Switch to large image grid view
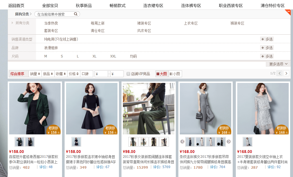 (162, 74)
